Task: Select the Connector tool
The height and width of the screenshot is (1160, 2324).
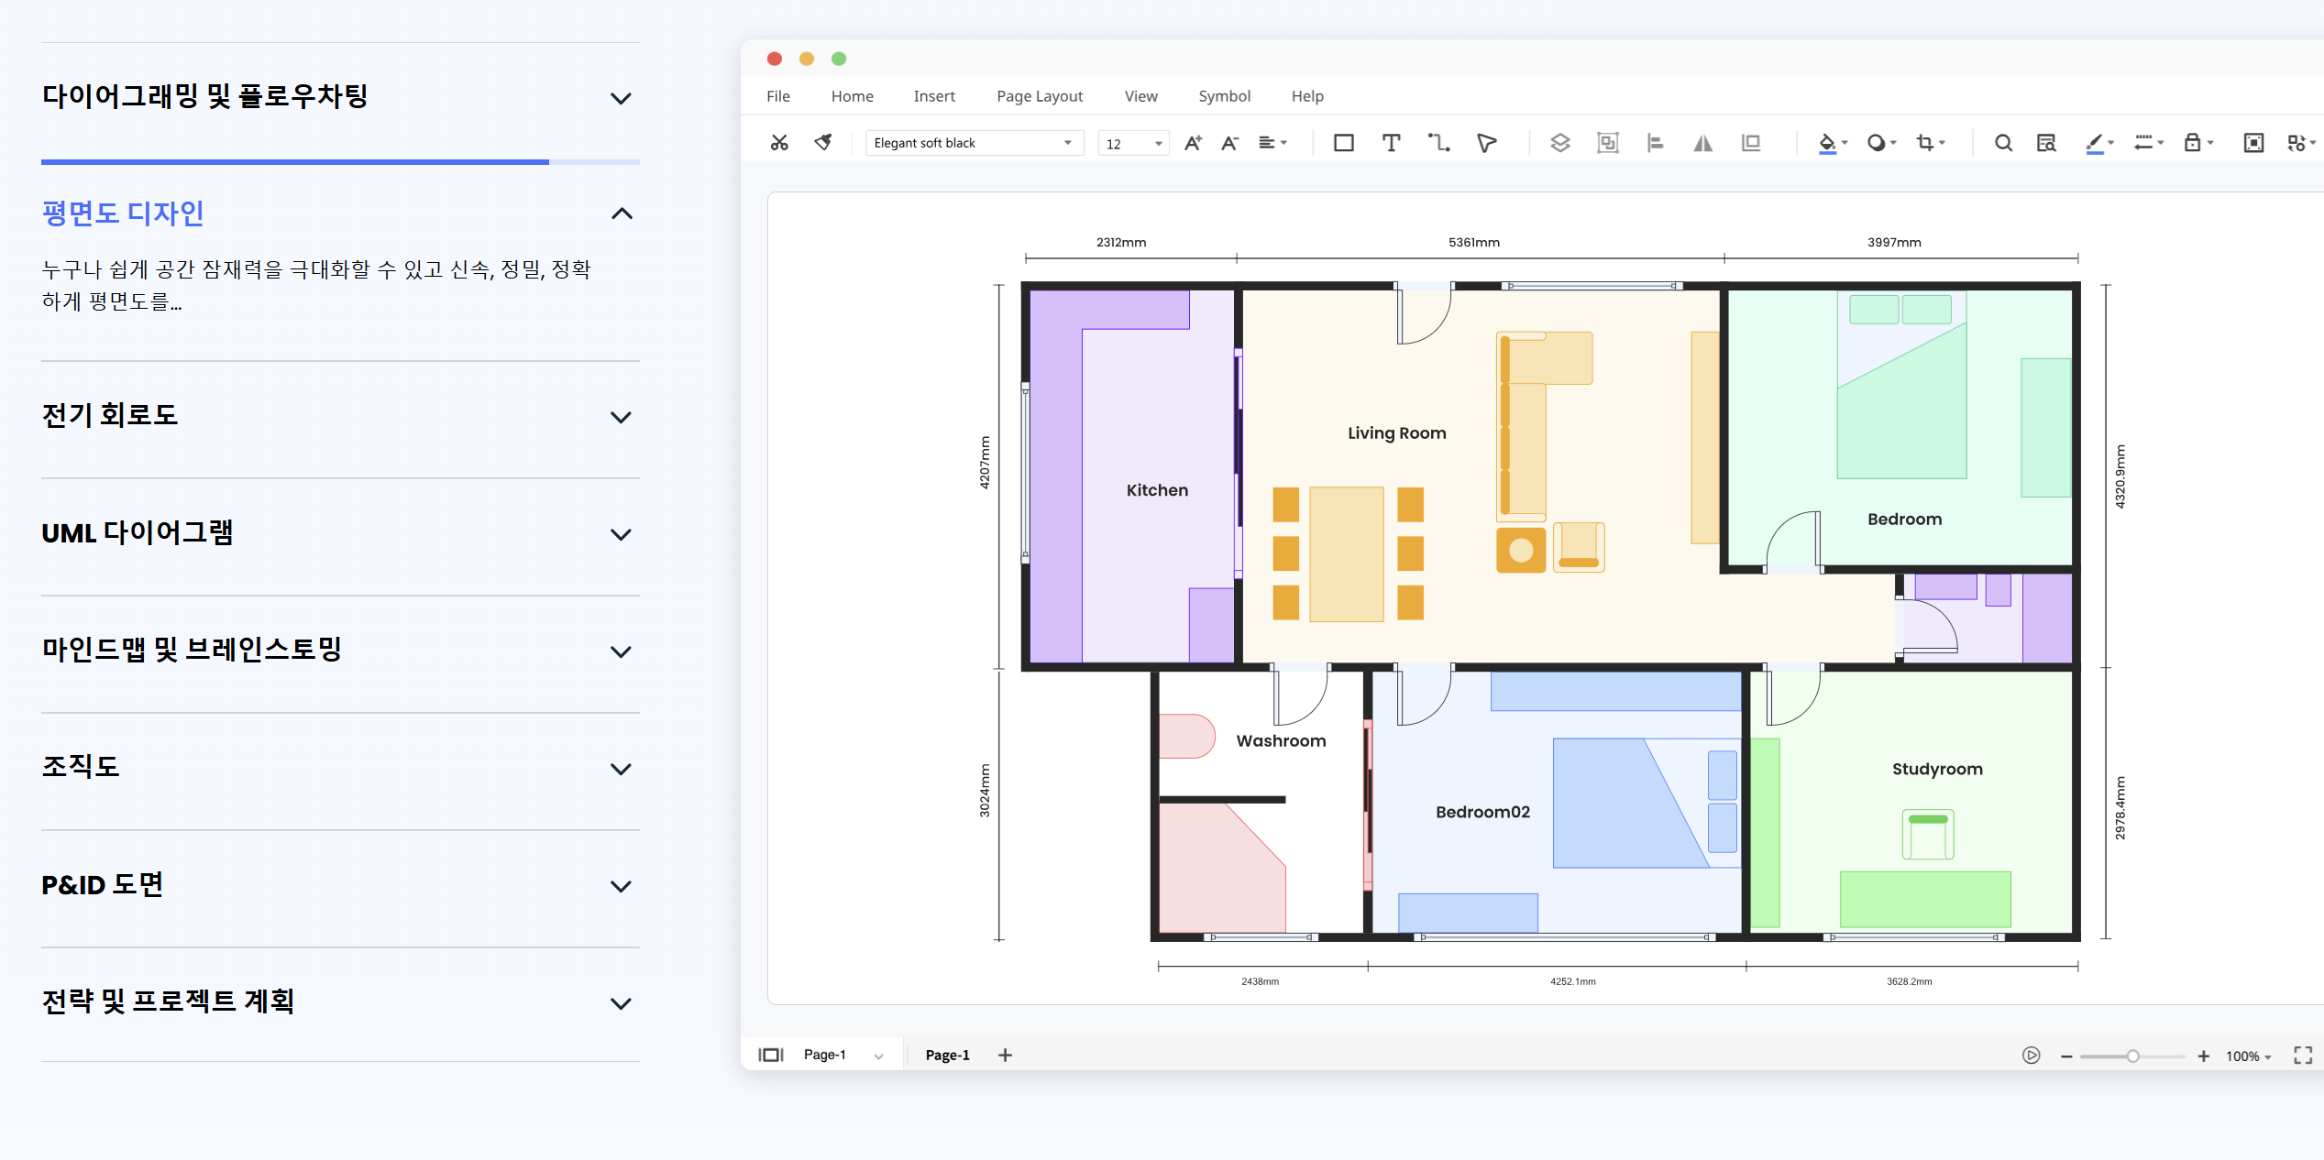Action: [x=1439, y=143]
